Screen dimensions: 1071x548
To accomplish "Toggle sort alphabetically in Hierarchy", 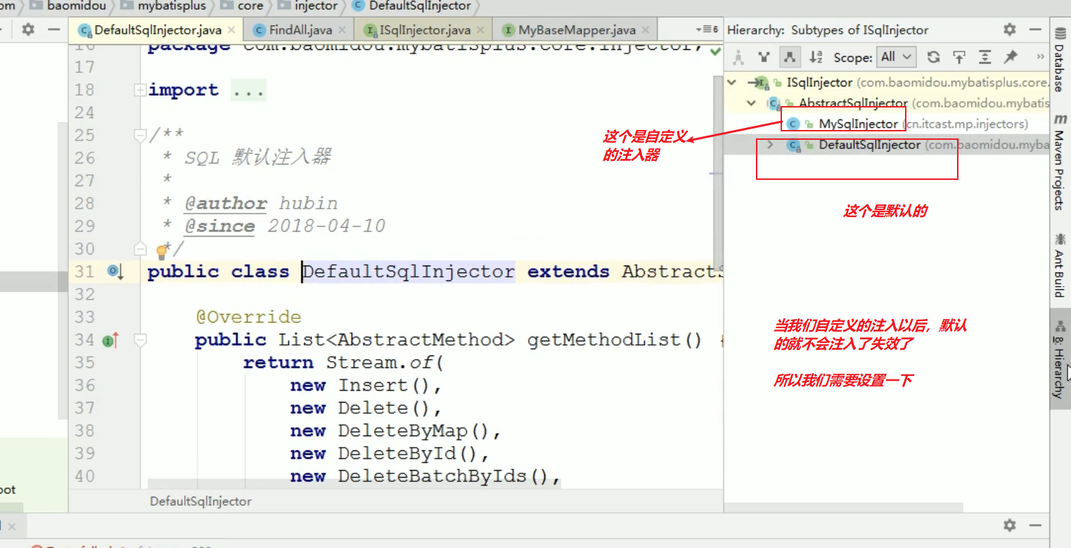I will 816,57.
